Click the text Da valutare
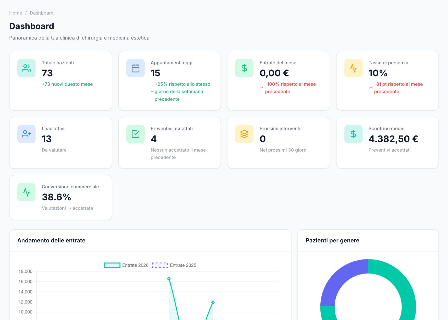 tap(54, 150)
